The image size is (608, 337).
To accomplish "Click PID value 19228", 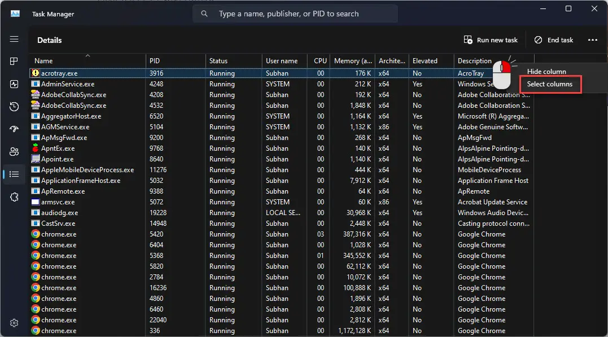I will tap(158, 212).
